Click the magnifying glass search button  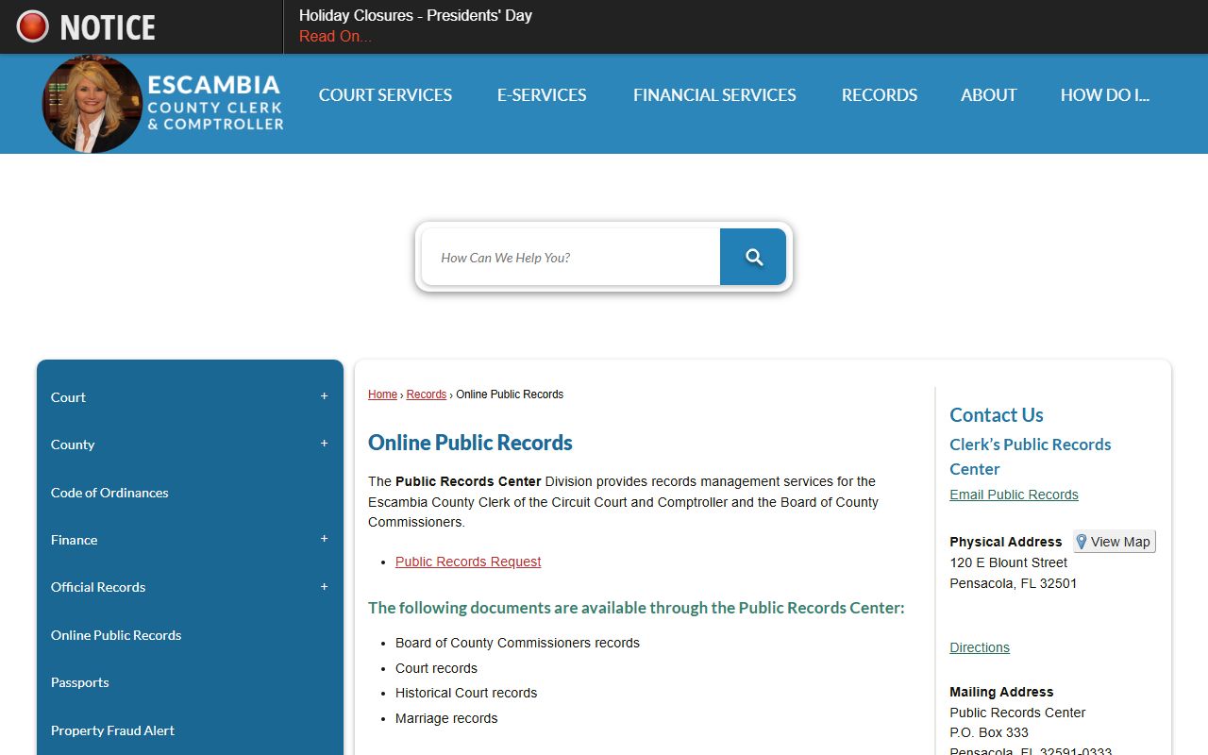tap(753, 257)
